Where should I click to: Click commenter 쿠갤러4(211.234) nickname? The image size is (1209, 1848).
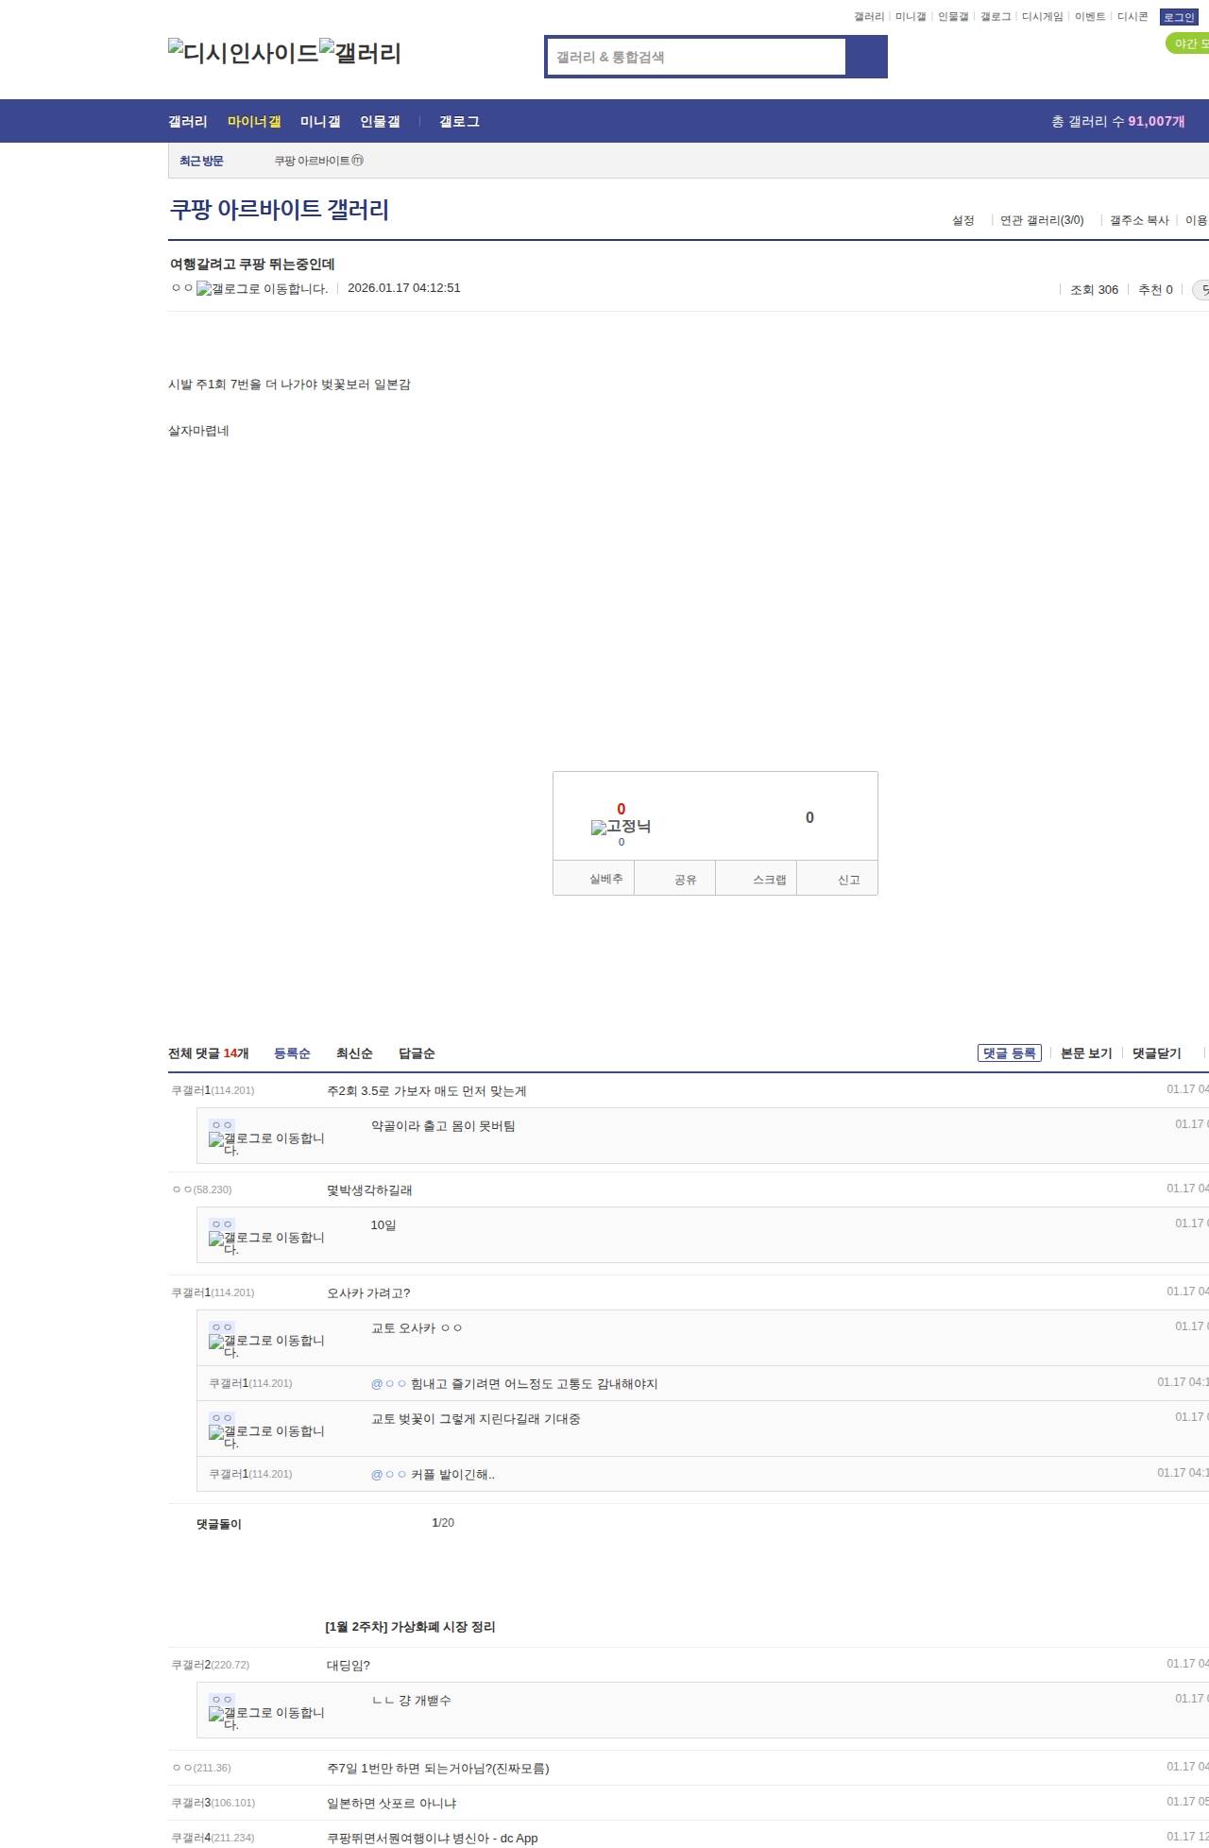[213, 1838]
